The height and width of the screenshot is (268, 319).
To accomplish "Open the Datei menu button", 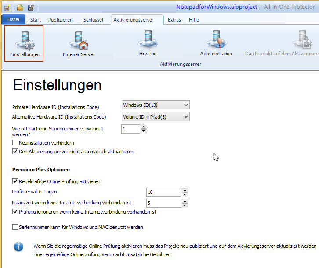I will (x=13, y=20).
